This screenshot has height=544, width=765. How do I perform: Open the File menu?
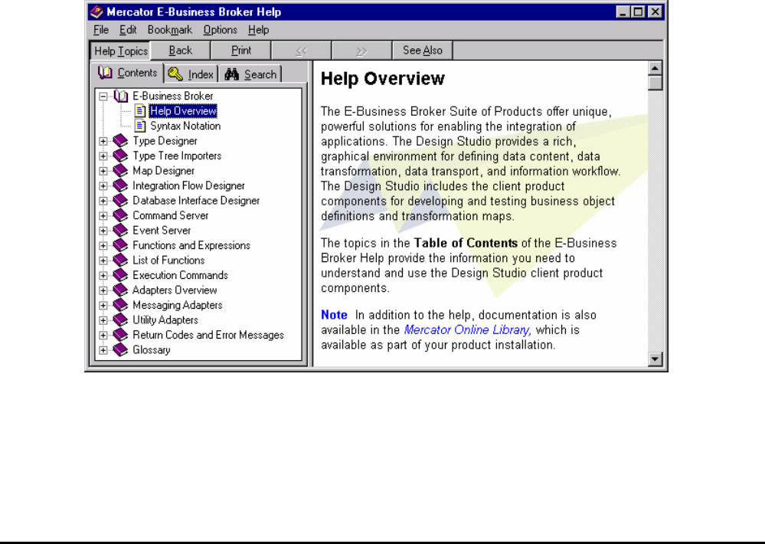101,30
